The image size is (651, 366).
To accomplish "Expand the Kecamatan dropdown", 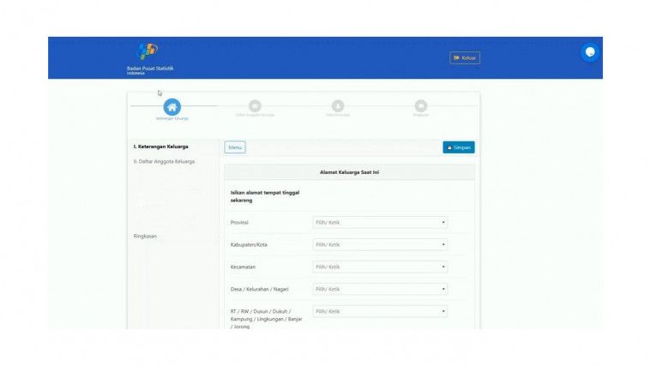I will (x=380, y=267).
